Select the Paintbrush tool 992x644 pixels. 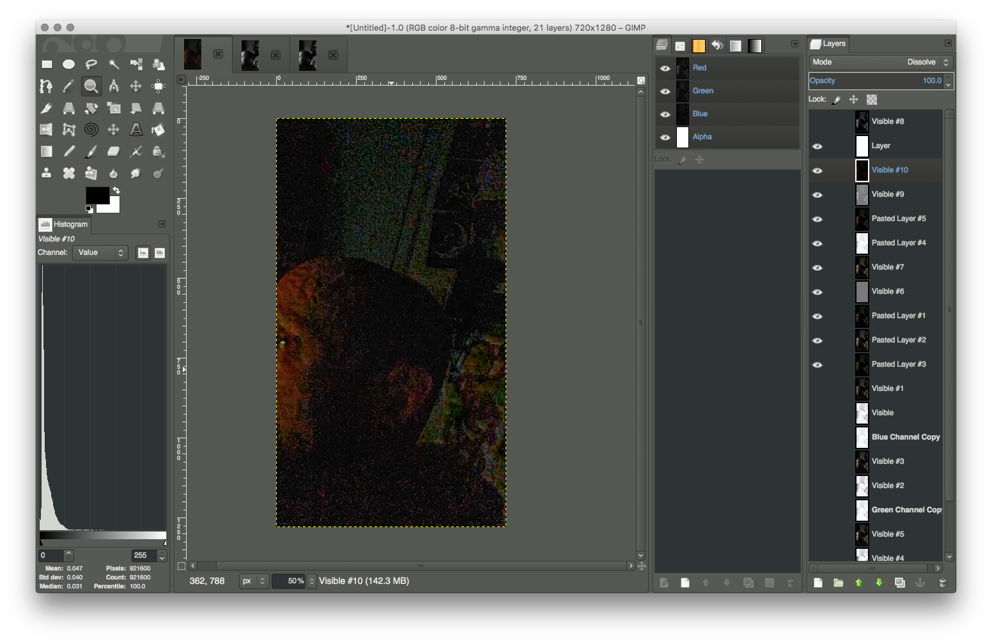click(91, 151)
